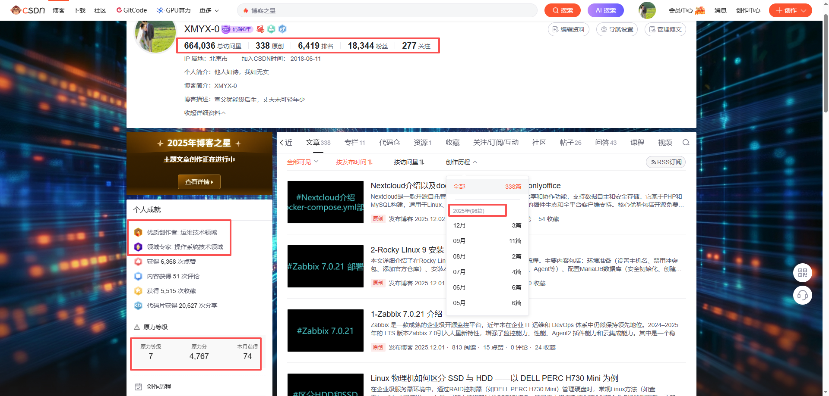Open the 码龄8年 badge icon
The height and width of the screenshot is (396, 829).
click(237, 29)
